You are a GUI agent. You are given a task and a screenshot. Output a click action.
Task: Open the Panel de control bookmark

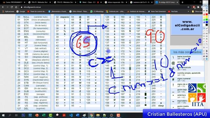pyautogui.click(x=36, y=11)
